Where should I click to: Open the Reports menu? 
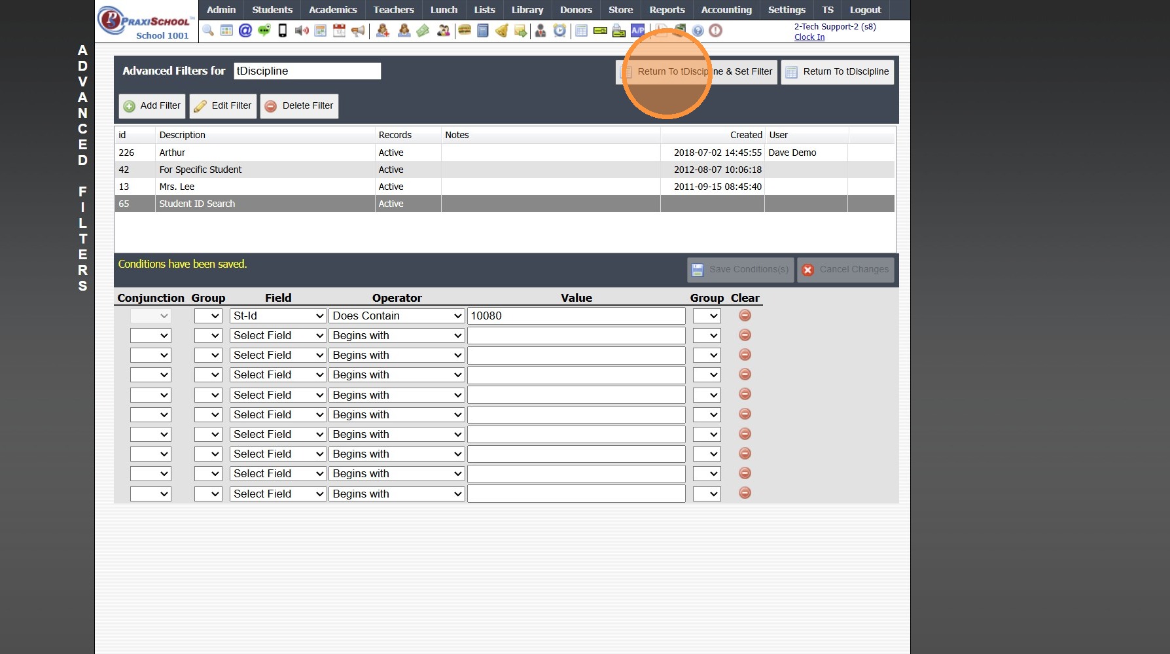667,10
